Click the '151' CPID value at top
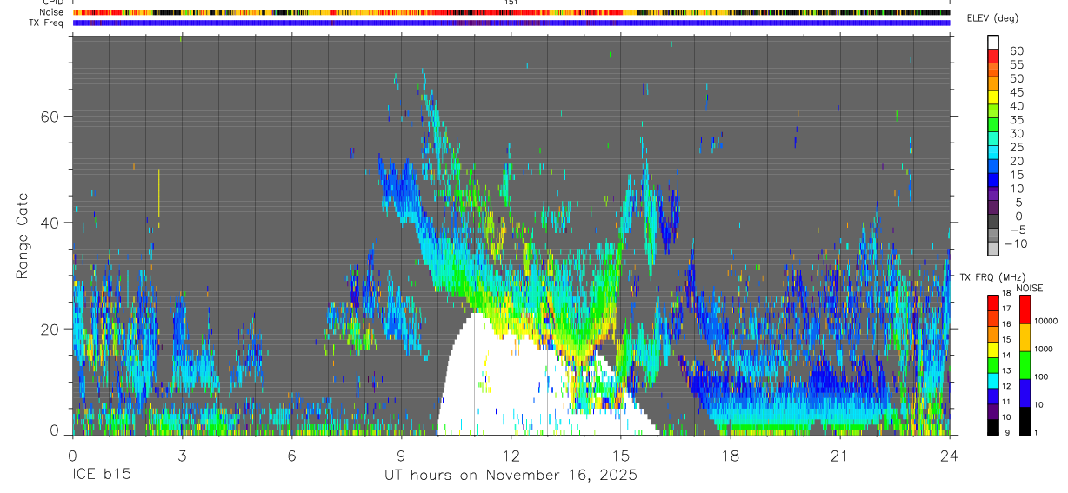This screenshot has width=1068, height=493. (511, 3)
